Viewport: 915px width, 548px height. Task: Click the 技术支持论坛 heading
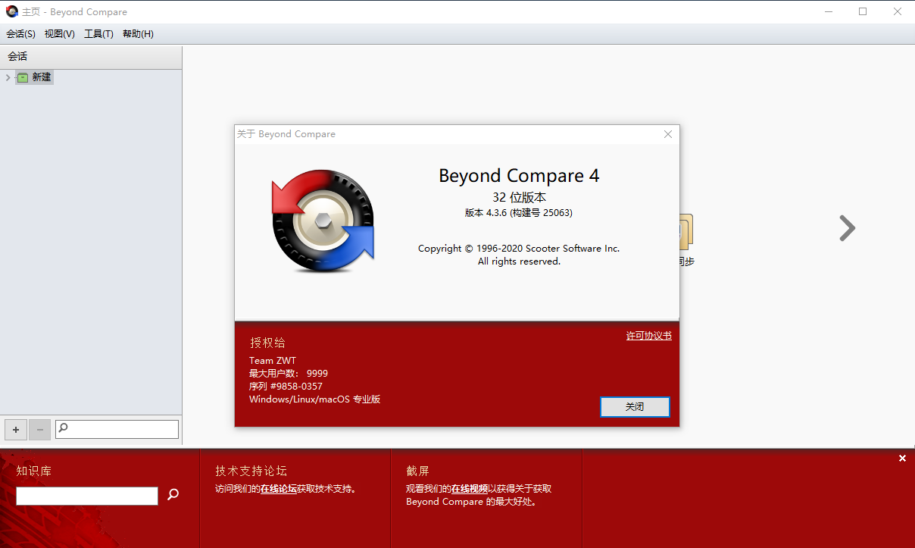(x=251, y=471)
